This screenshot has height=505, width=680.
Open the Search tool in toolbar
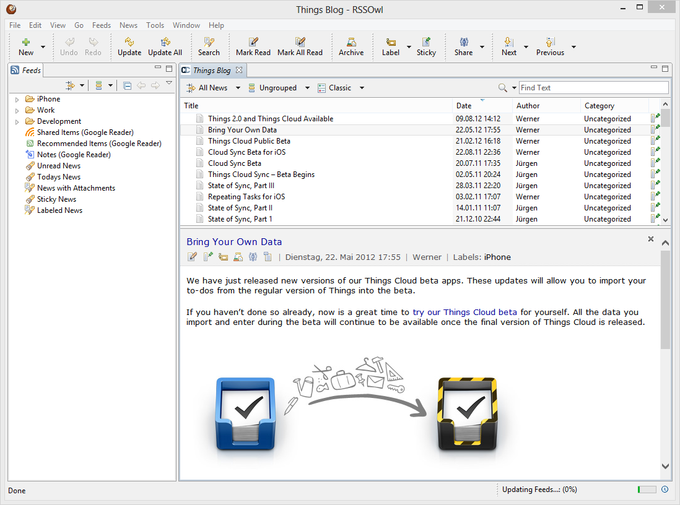(209, 46)
